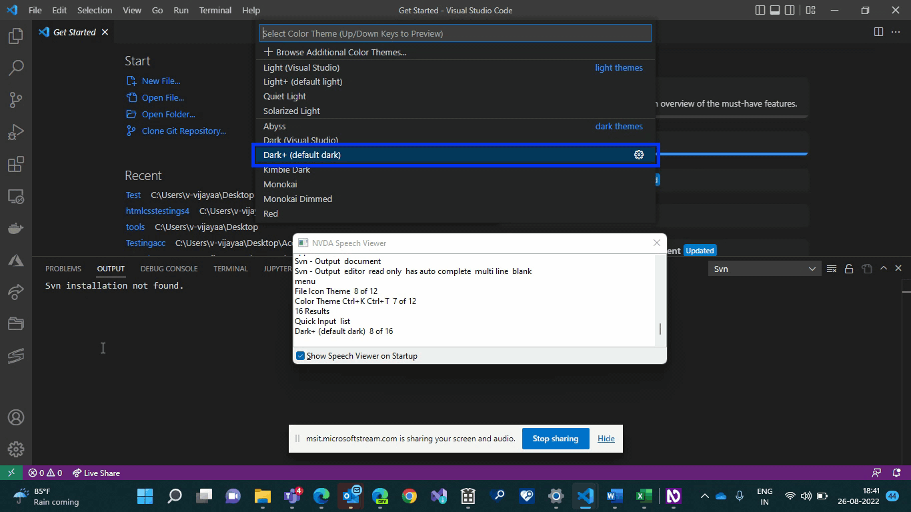Viewport: 911px width, 512px height.
Task: Open the Manage gear in activity bar
Action: tap(16, 449)
